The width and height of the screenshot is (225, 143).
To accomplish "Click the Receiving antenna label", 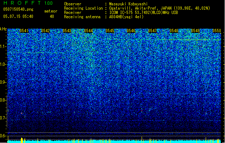I will point(82,17).
